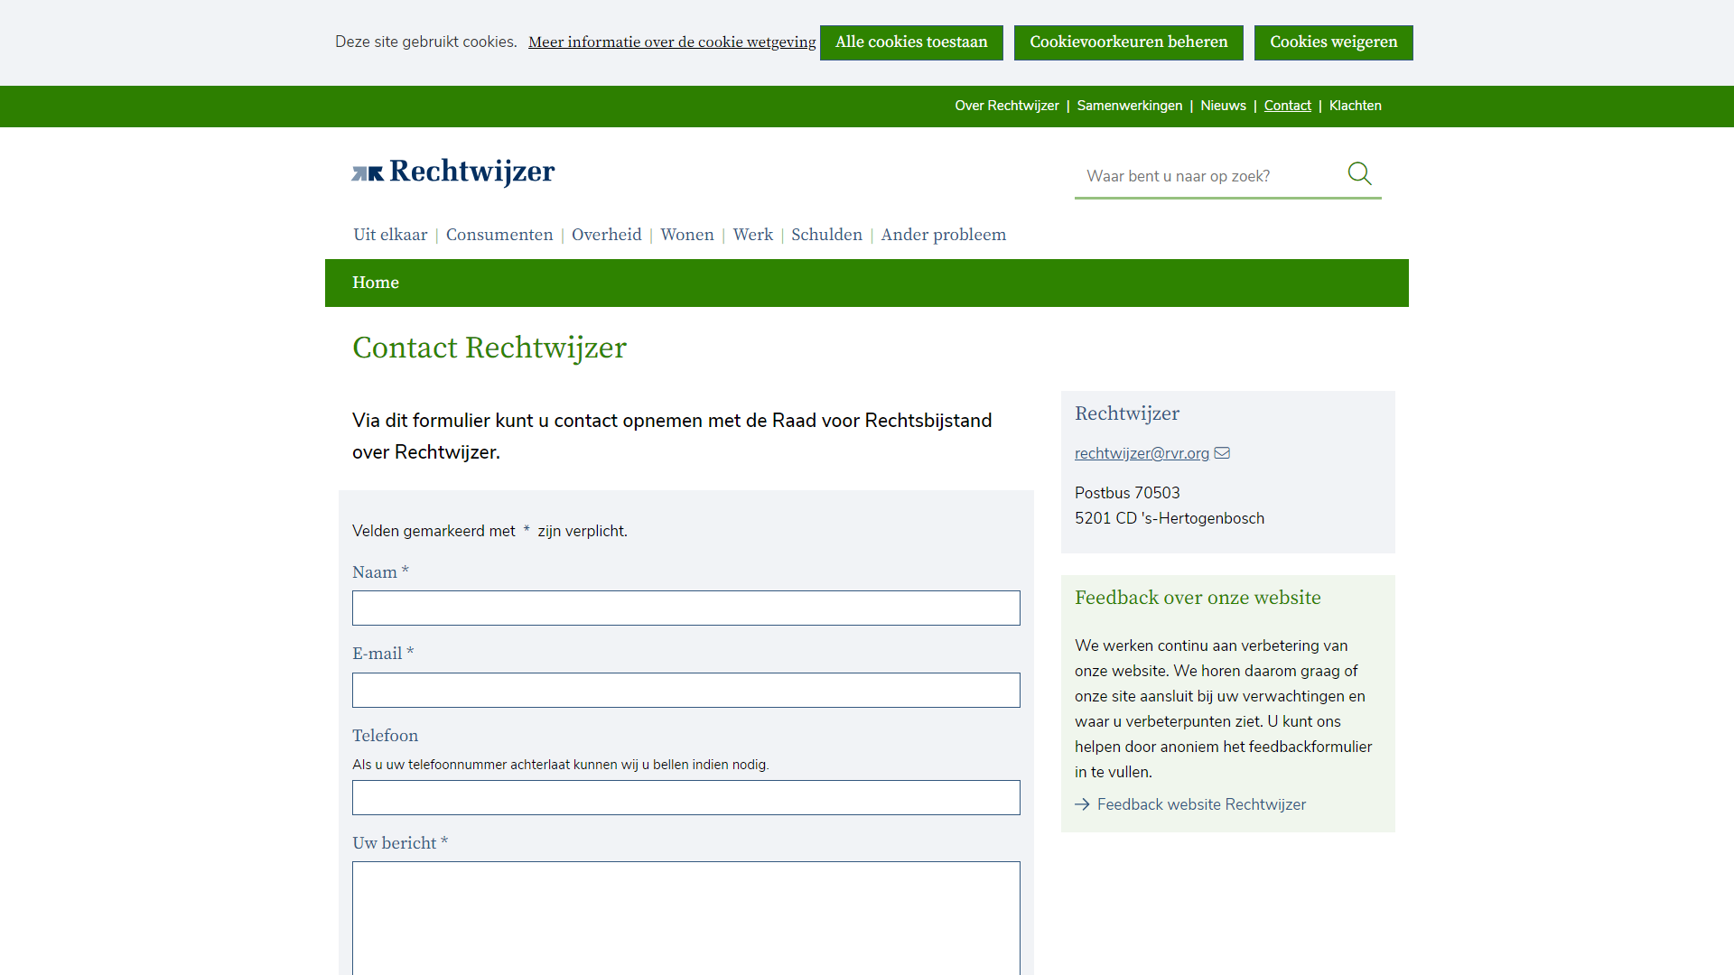Viewport: 1734px width, 975px height.
Task: Click the envelope icon beside rechtwijzer@rvr.org
Action: click(1222, 453)
